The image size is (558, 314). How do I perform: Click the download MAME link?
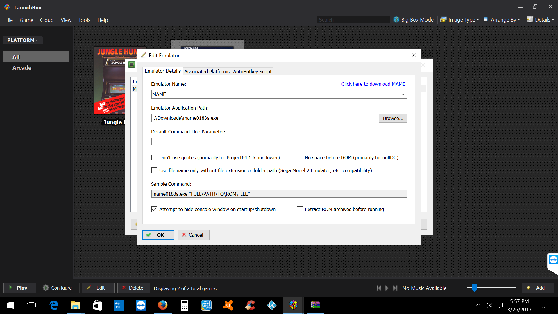click(373, 84)
